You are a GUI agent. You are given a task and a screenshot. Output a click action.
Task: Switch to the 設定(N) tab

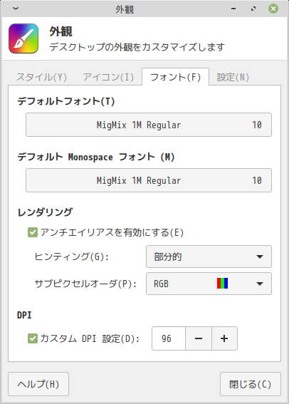coord(233,77)
